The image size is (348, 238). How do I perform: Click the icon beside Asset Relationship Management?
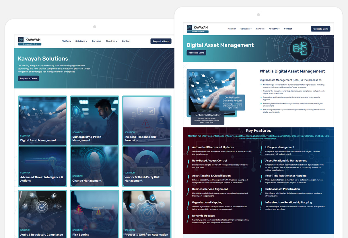[261, 163]
